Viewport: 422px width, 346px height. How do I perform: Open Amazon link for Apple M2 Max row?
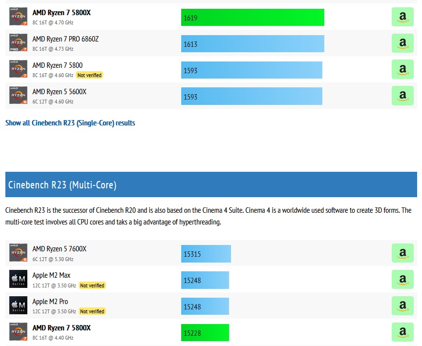pyautogui.click(x=402, y=279)
